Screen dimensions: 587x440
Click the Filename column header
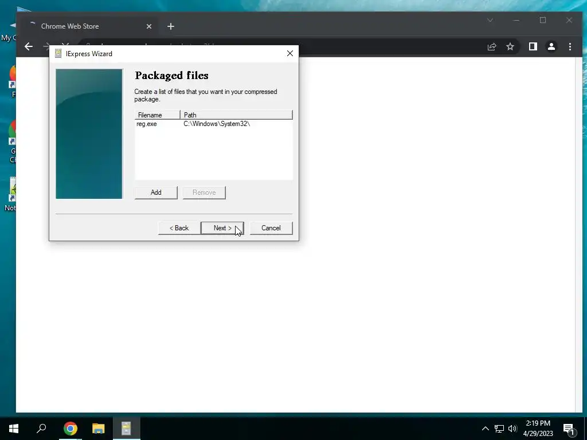click(x=157, y=115)
